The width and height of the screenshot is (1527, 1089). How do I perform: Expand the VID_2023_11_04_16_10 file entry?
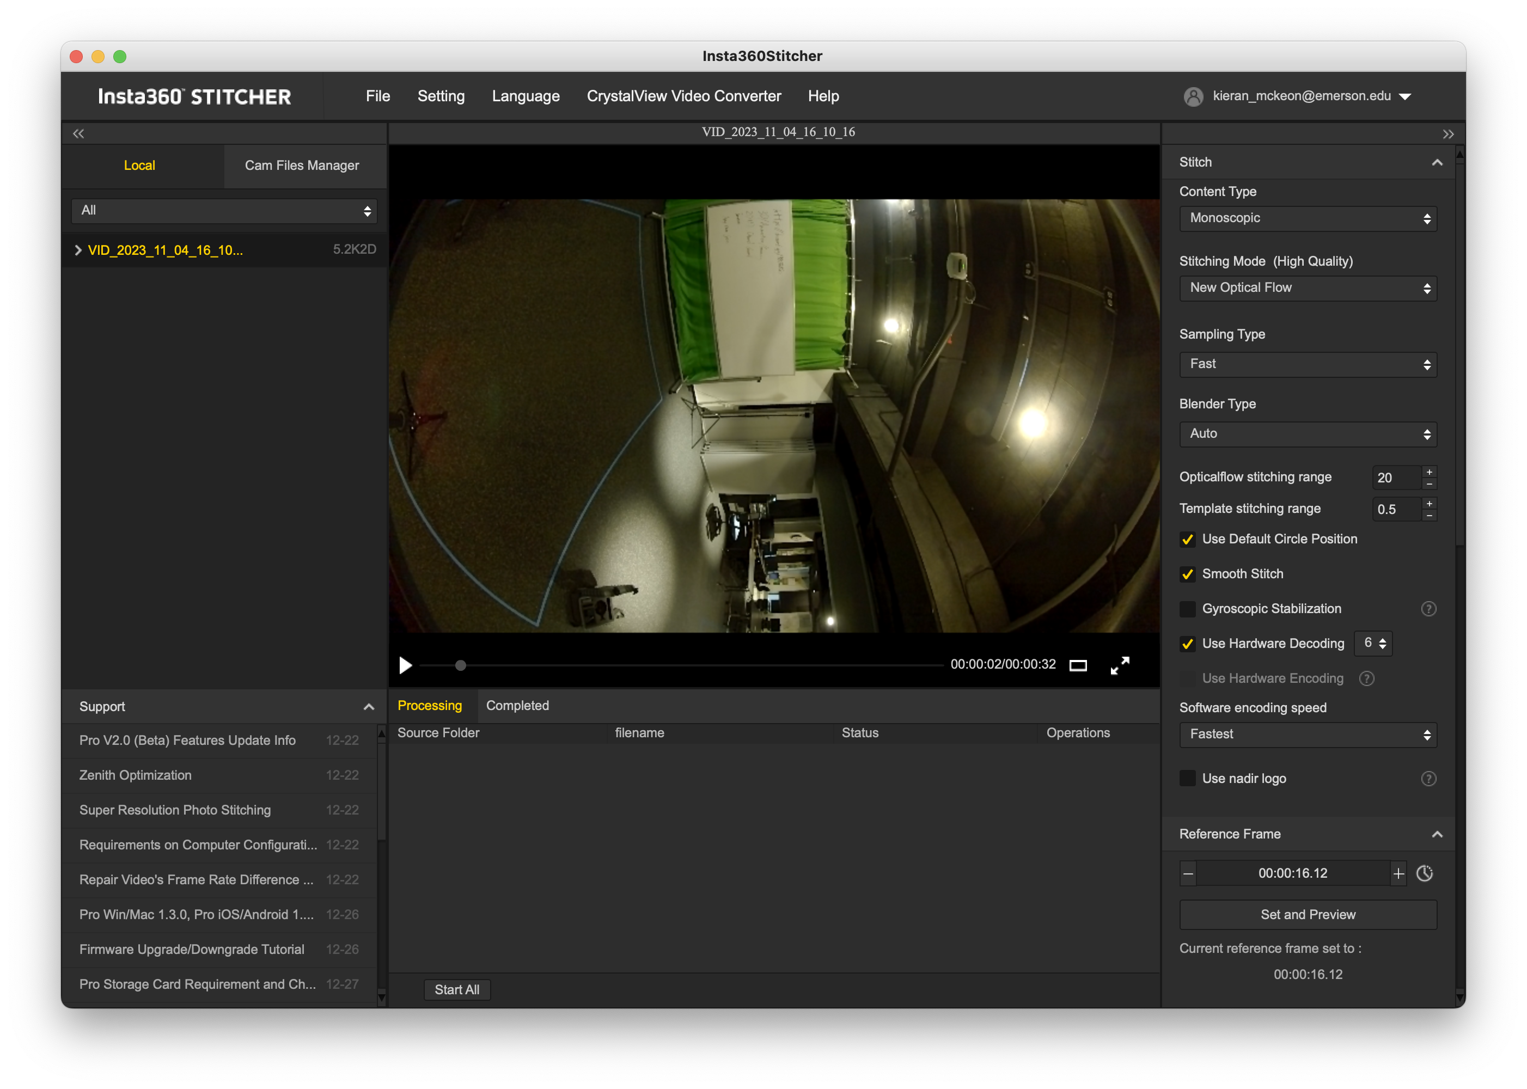[78, 250]
